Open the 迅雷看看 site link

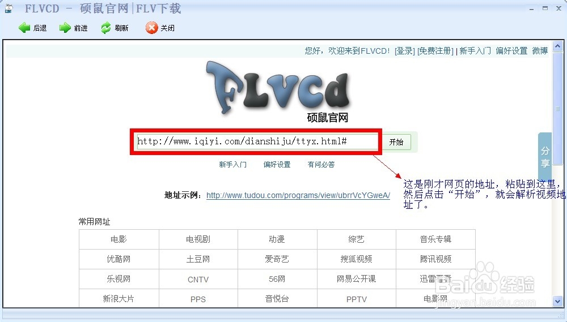coord(435,279)
